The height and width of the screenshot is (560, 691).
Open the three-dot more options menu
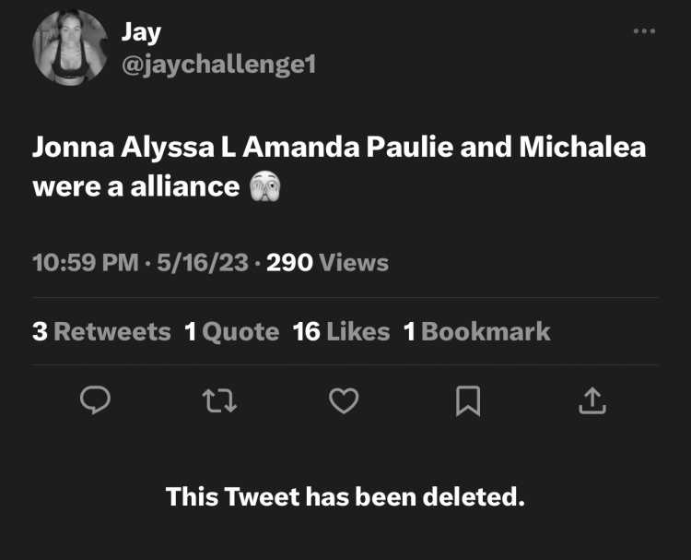[x=644, y=30]
